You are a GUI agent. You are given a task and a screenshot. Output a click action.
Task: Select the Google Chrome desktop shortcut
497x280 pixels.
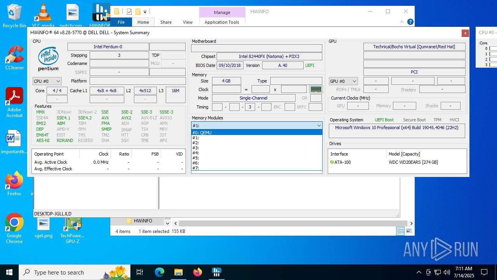(14, 228)
